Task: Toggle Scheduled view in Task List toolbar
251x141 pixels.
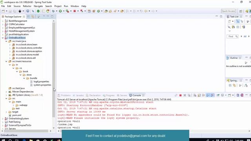Action: tap(242, 21)
